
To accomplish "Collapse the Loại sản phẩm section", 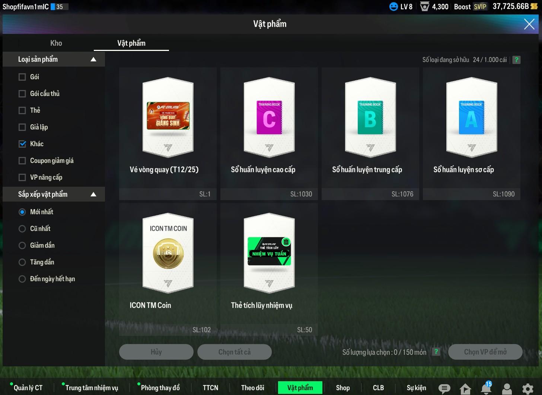I will pyautogui.click(x=93, y=60).
